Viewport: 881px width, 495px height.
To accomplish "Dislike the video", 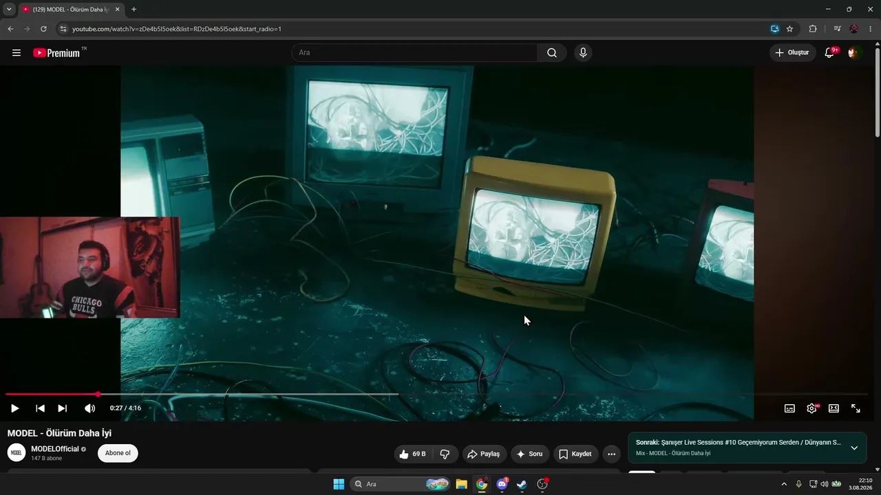I will (x=445, y=454).
